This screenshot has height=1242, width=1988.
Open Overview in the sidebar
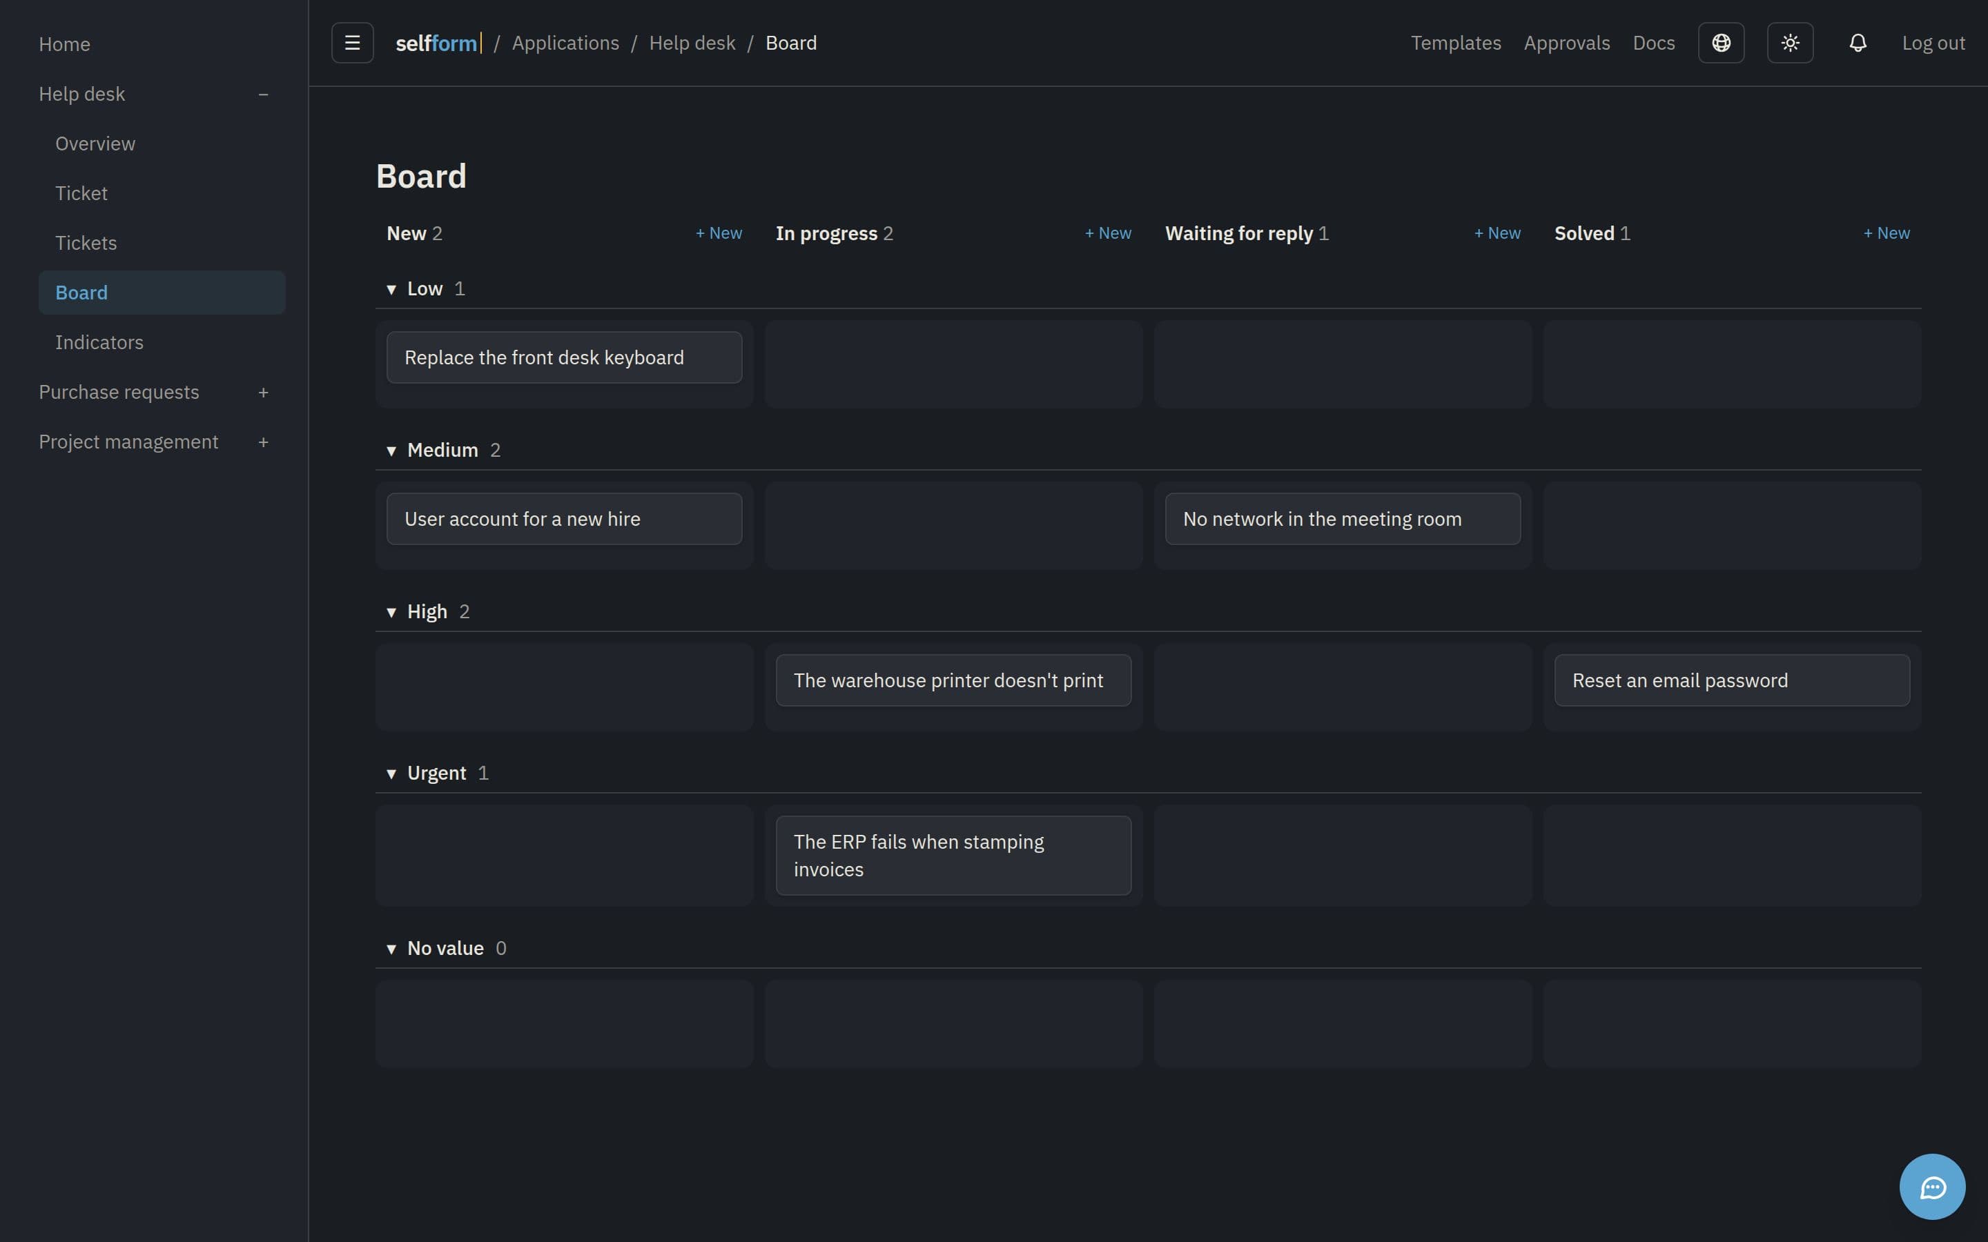point(95,144)
